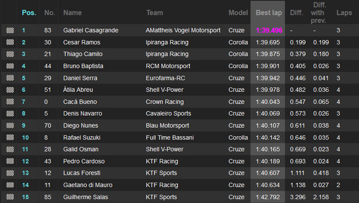Image resolution: width=359 pixels, height=203 pixels.
Task: Click the Diff. with prev. header
Action: (x=319, y=13)
